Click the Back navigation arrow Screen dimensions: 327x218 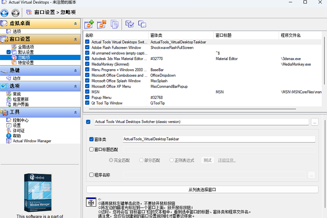4,13
